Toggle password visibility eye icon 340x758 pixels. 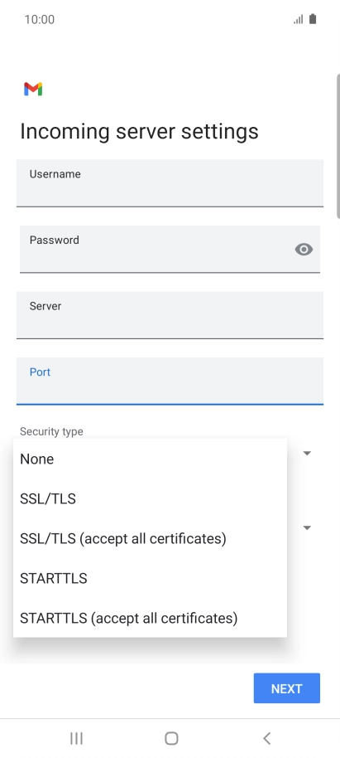point(304,250)
